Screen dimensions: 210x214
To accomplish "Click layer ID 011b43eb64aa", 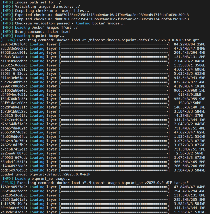I will tap(13, 78).
